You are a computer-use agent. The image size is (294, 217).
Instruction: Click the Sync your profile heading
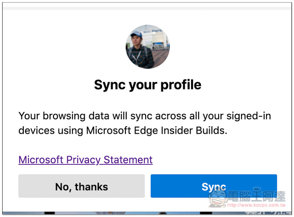tap(148, 85)
